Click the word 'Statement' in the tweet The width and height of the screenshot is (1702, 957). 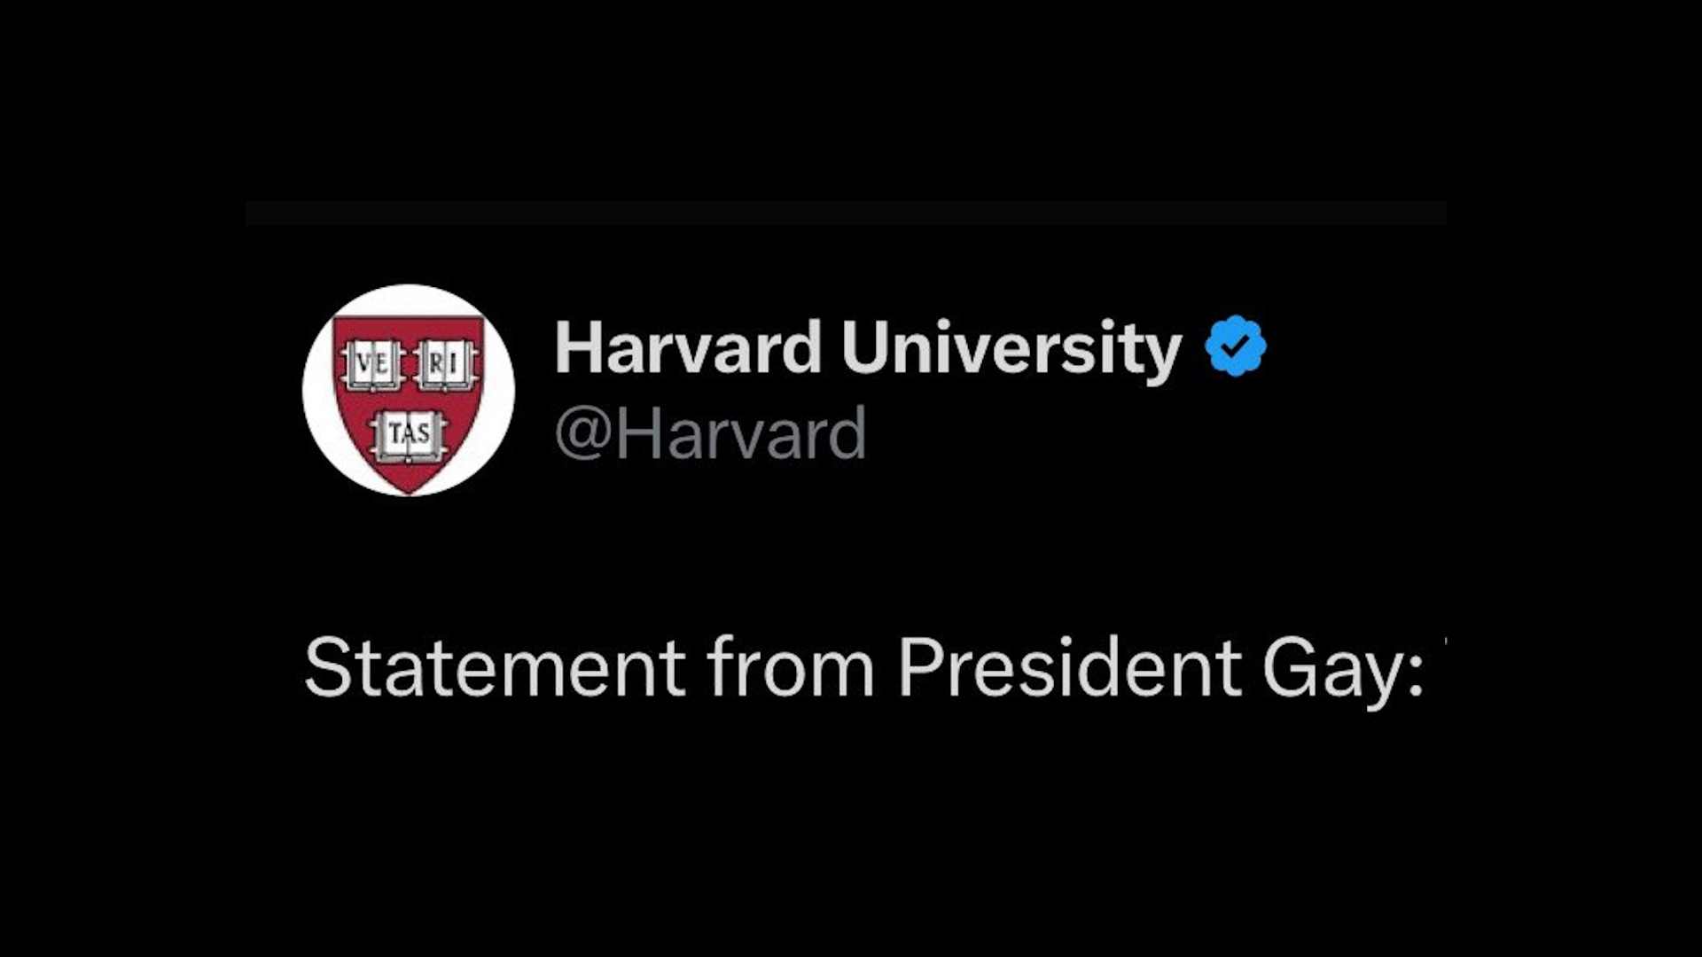[x=495, y=667]
